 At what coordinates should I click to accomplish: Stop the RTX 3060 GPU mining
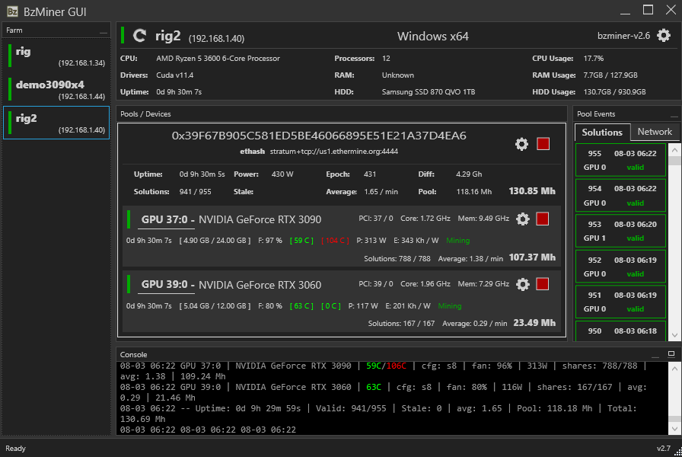coord(543,284)
